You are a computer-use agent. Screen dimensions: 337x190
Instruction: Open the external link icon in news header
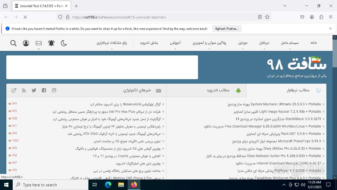tap(14, 90)
